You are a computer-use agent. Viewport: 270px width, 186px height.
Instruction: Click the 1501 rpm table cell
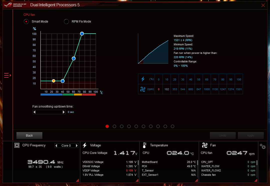[x=239, y=89]
